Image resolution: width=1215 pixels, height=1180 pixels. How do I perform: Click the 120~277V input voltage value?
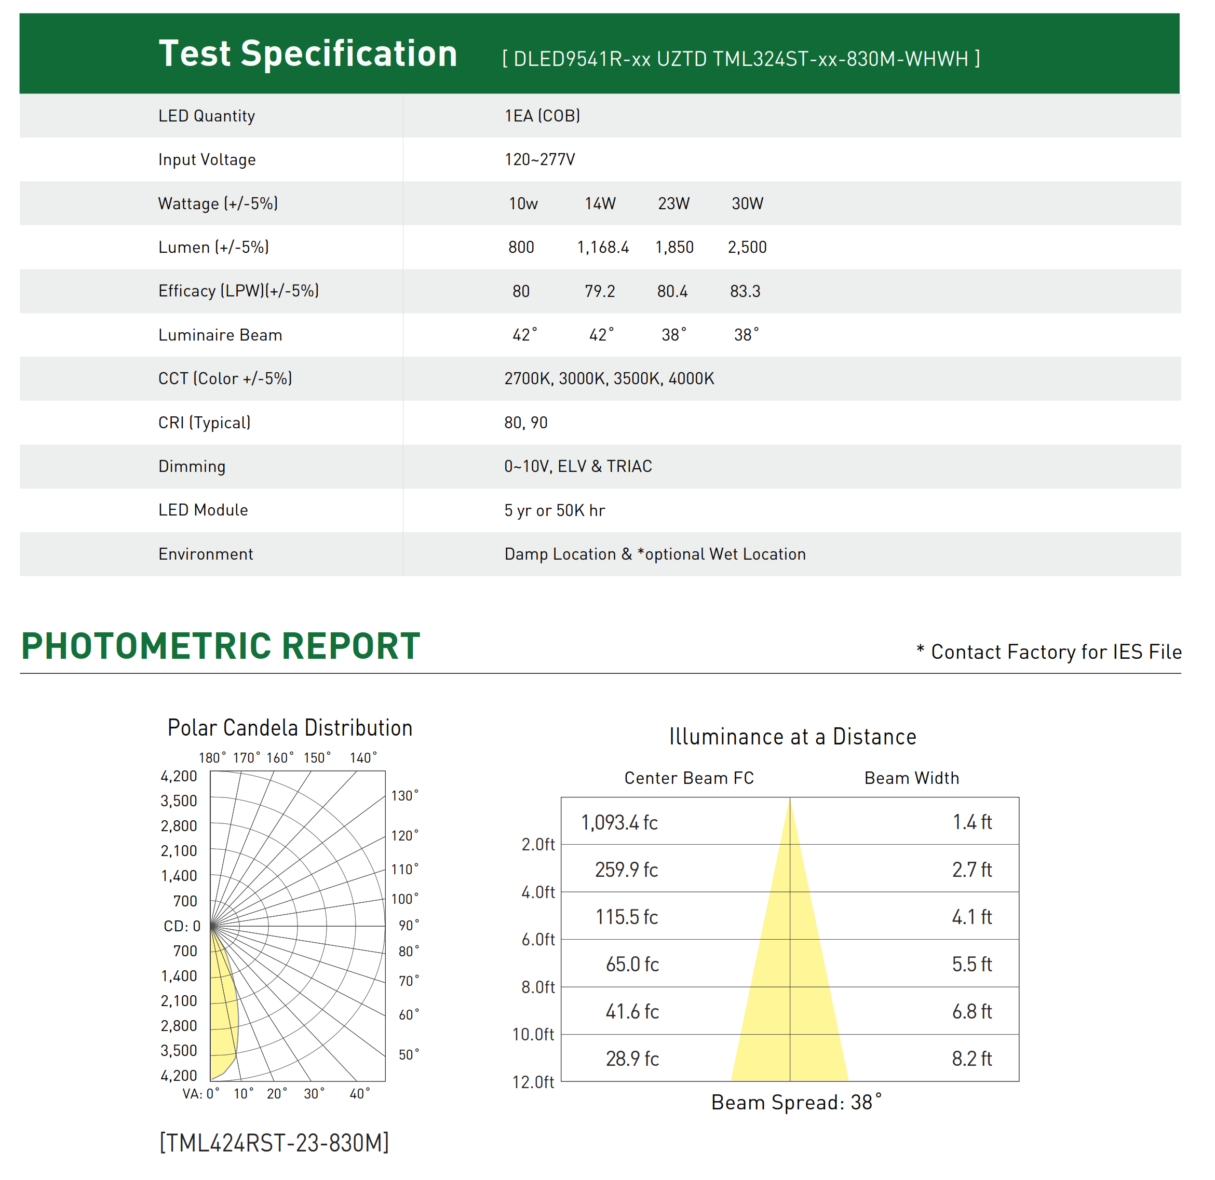(539, 160)
